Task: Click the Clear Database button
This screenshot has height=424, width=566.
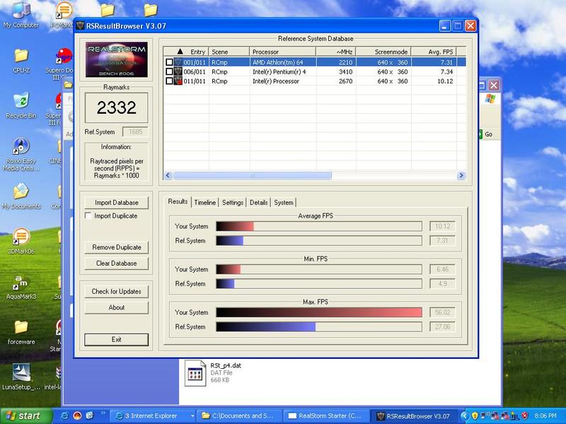Action: pos(116,263)
